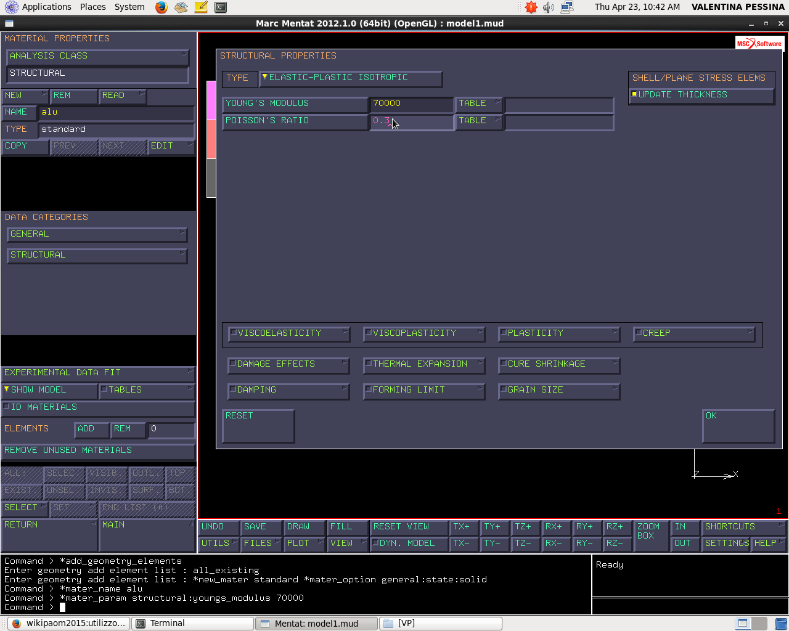
Task: Open the Read material dropdown
Action: (123, 96)
